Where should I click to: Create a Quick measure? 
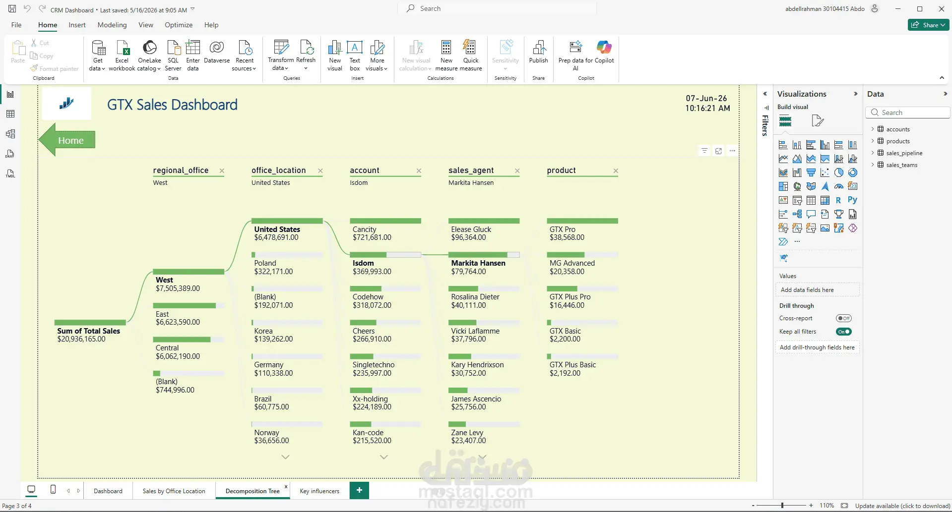pyautogui.click(x=471, y=55)
